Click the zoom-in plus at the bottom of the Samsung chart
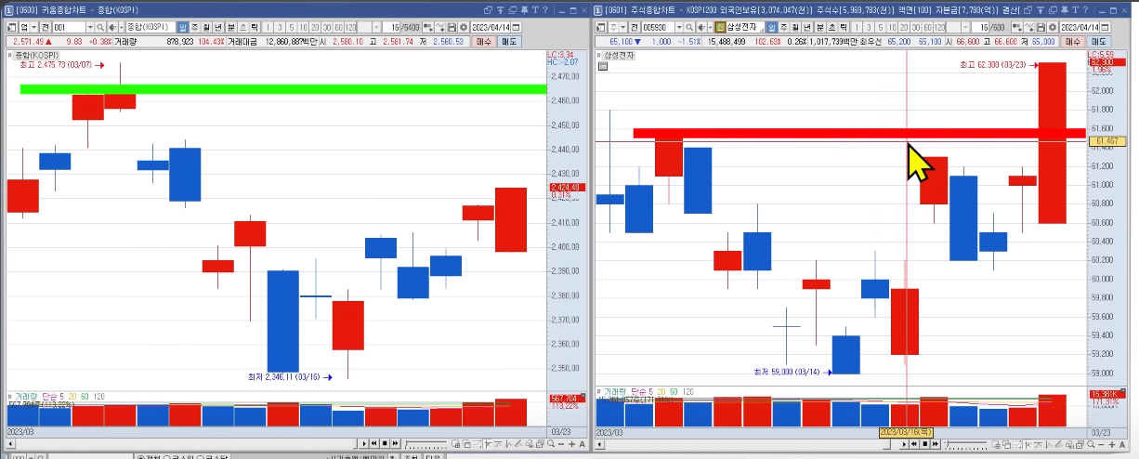1139x459 pixels. 1111,444
